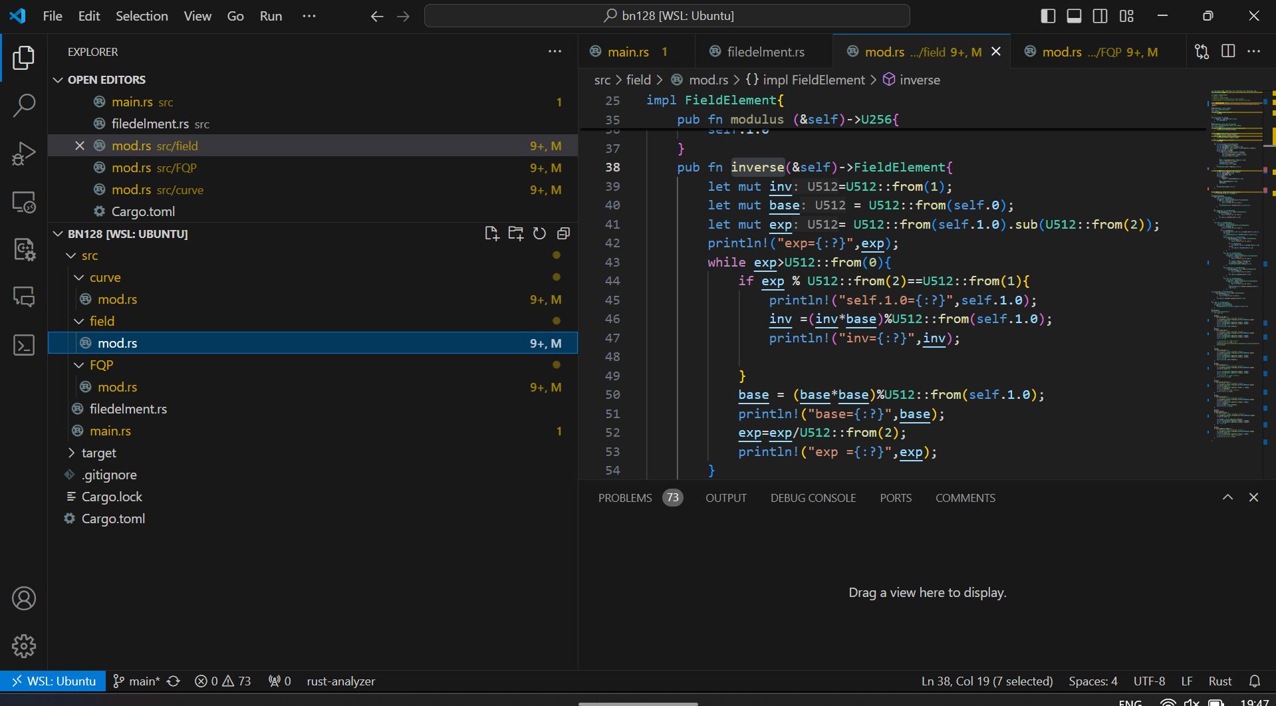Change Rust language mode in status bar
The width and height of the screenshot is (1276, 706).
1219,681
